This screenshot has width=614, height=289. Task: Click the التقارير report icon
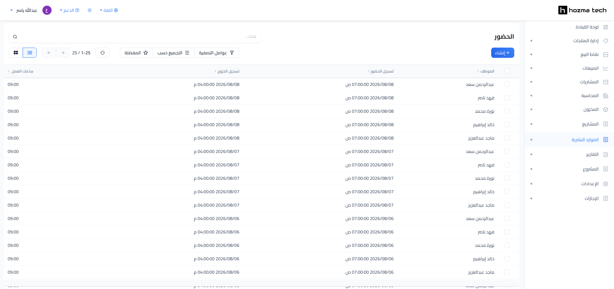pyautogui.click(x=605, y=155)
